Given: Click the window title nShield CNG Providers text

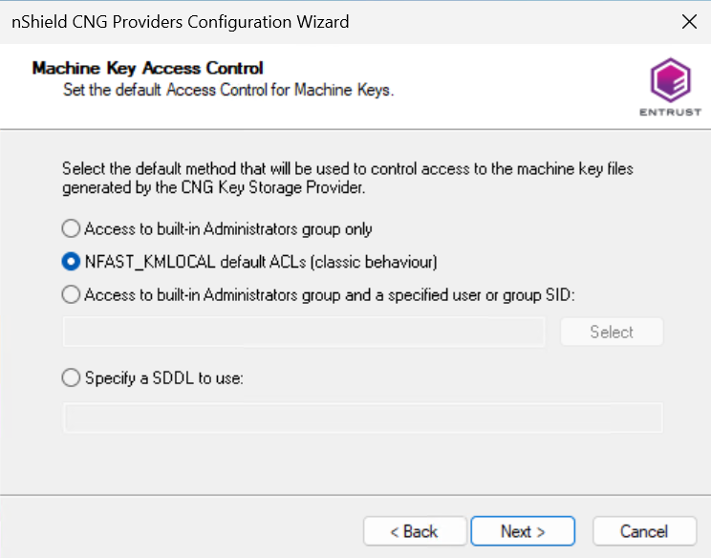Looking at the screenshot, I should coord(180,22).
